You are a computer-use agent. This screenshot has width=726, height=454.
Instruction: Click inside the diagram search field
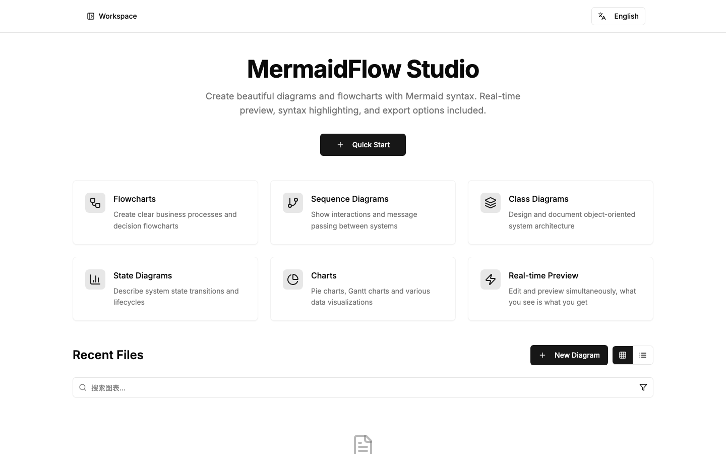click(x=302, y=387)
